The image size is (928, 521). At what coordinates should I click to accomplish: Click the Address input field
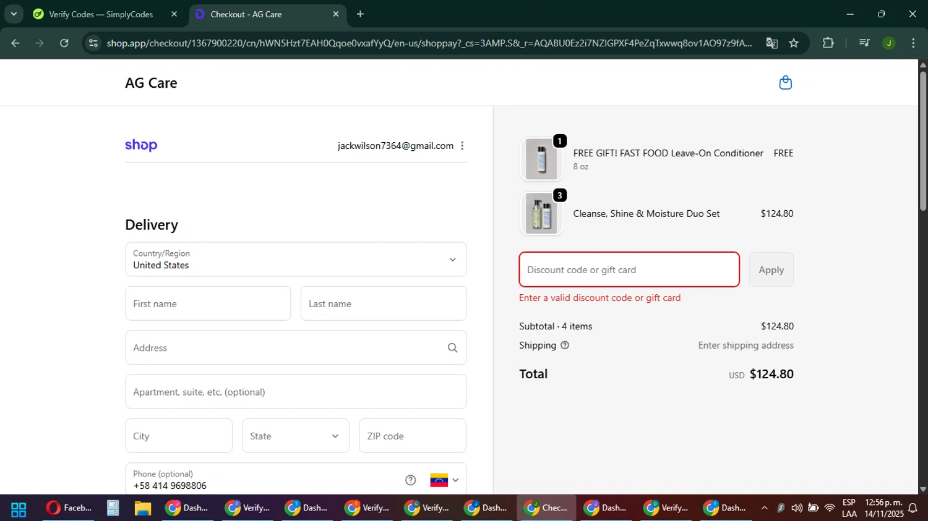(x=296, y=347)
